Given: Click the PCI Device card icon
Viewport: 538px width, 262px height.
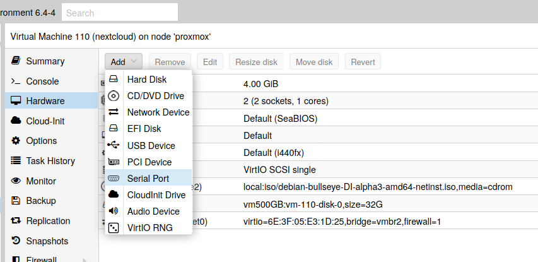Looking at the screenshot, I should [x=114, y=162].
